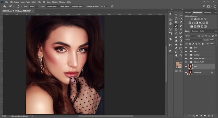Add a Levels adjustment

click(x=195, y=19)
